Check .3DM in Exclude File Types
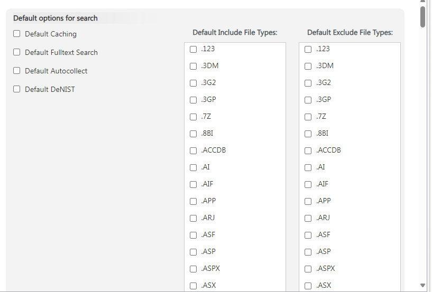The image size is (432, 292). click(x=308, y=66)
